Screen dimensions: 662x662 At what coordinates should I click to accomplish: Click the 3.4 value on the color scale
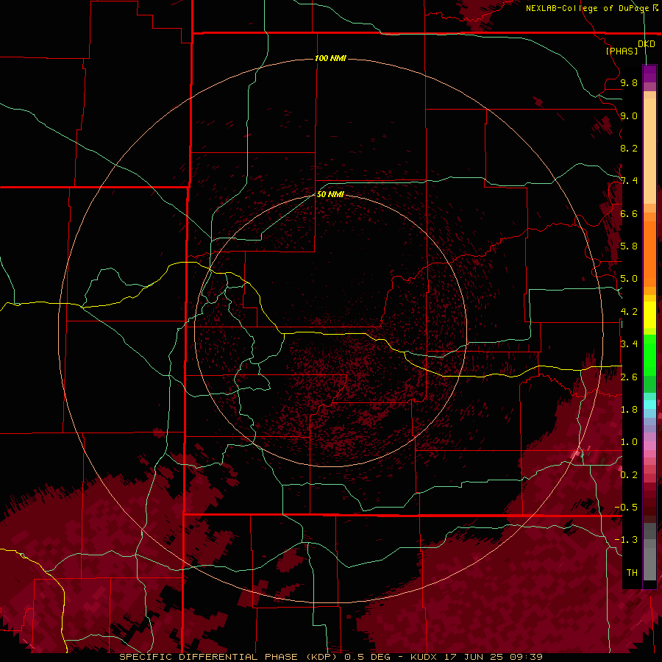[629, 344]
